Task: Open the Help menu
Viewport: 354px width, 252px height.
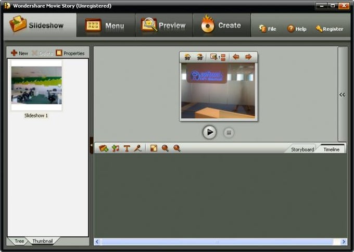Action: (297, 29)
